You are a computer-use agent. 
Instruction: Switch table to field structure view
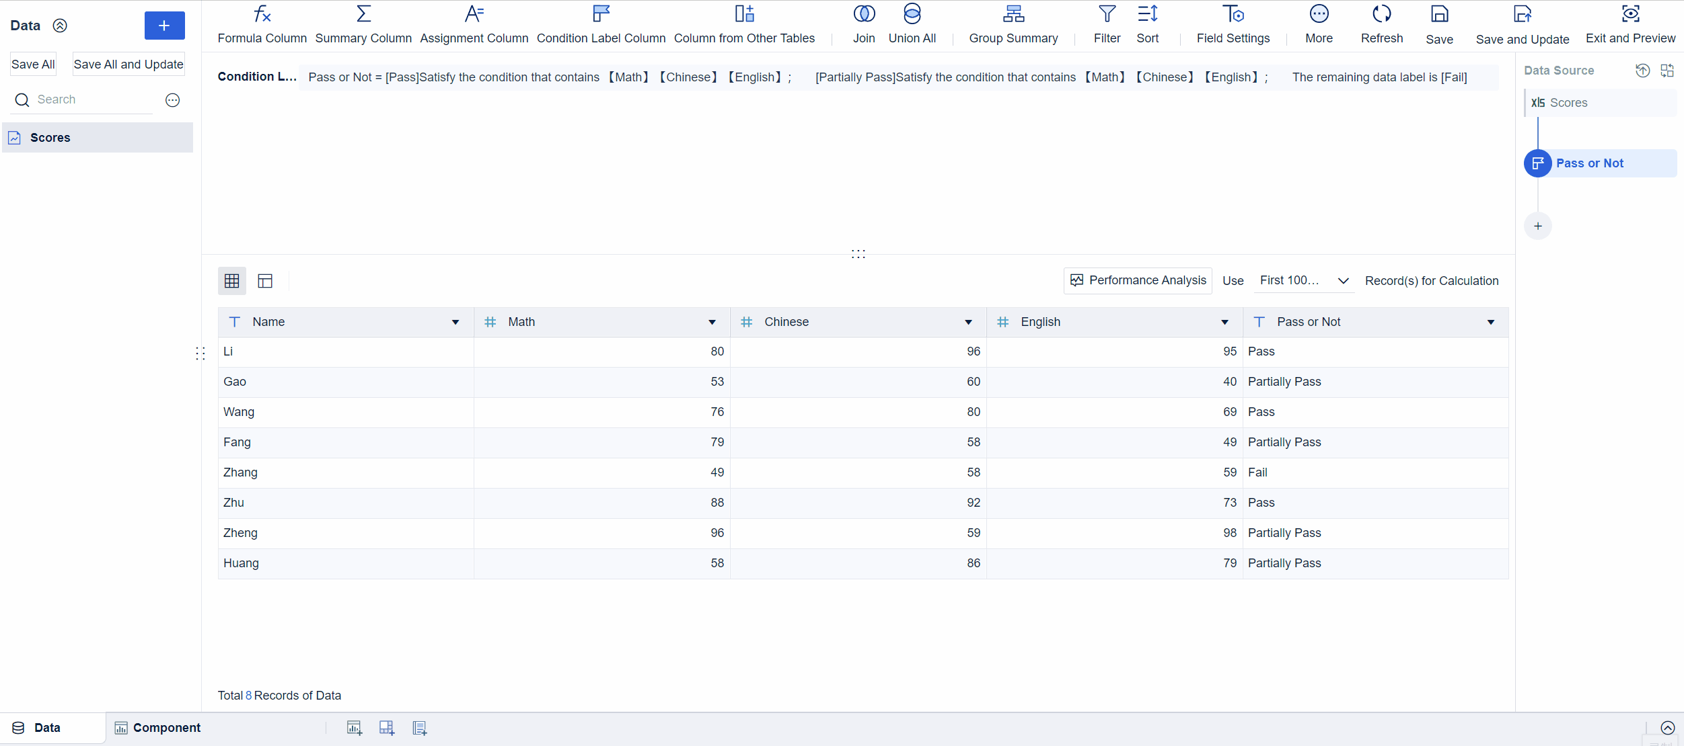click(x=265, y=280)
